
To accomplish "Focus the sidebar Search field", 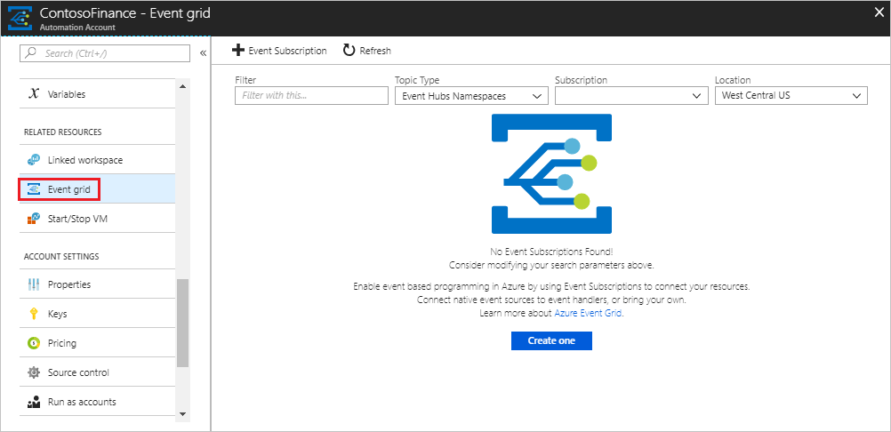I will coord(105,53).
